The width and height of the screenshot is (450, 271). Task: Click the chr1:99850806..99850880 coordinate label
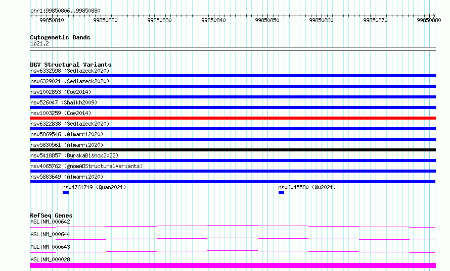tap(65, 11)
